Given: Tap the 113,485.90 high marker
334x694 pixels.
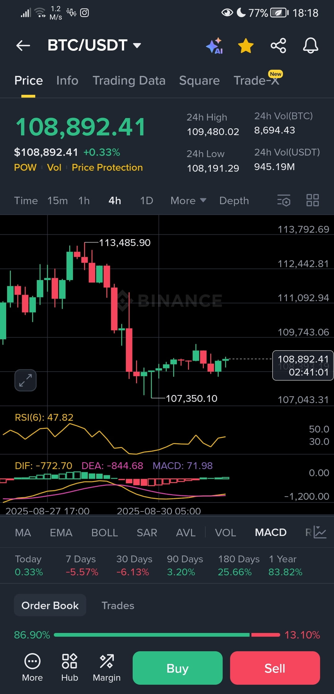Looking at the screenshot, I should pyautogui.click(x=125, y=243).
